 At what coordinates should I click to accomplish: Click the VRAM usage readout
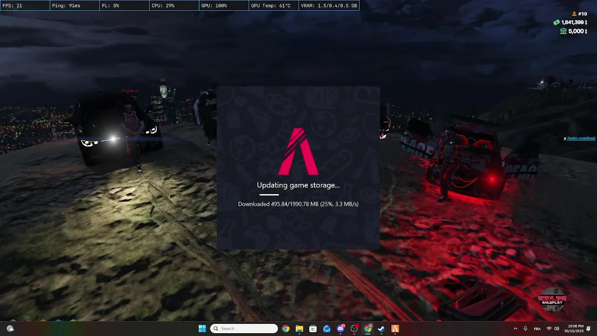(x=329, y=6)
